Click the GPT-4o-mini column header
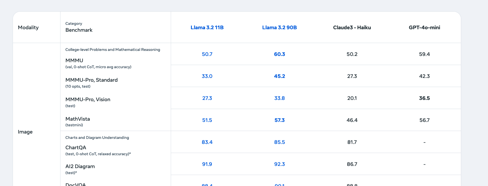 pyautogui.click(x=424, y=28)
